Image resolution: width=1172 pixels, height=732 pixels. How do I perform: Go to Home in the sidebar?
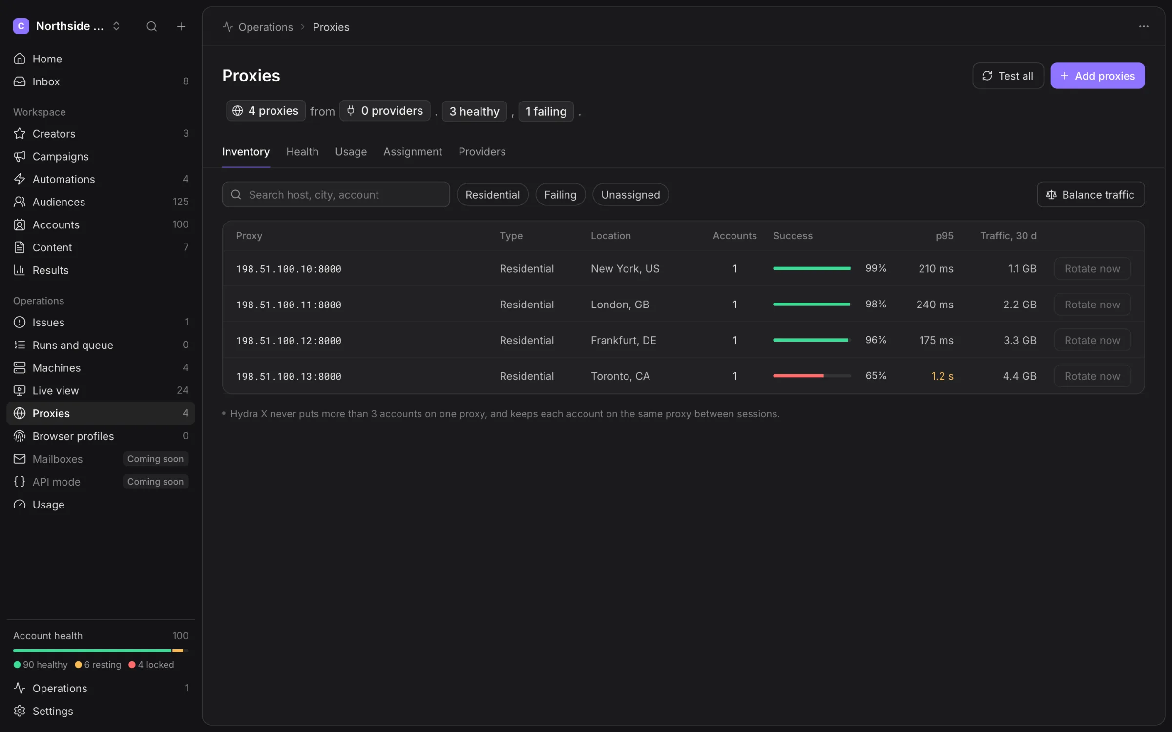[x=101, y=59]
